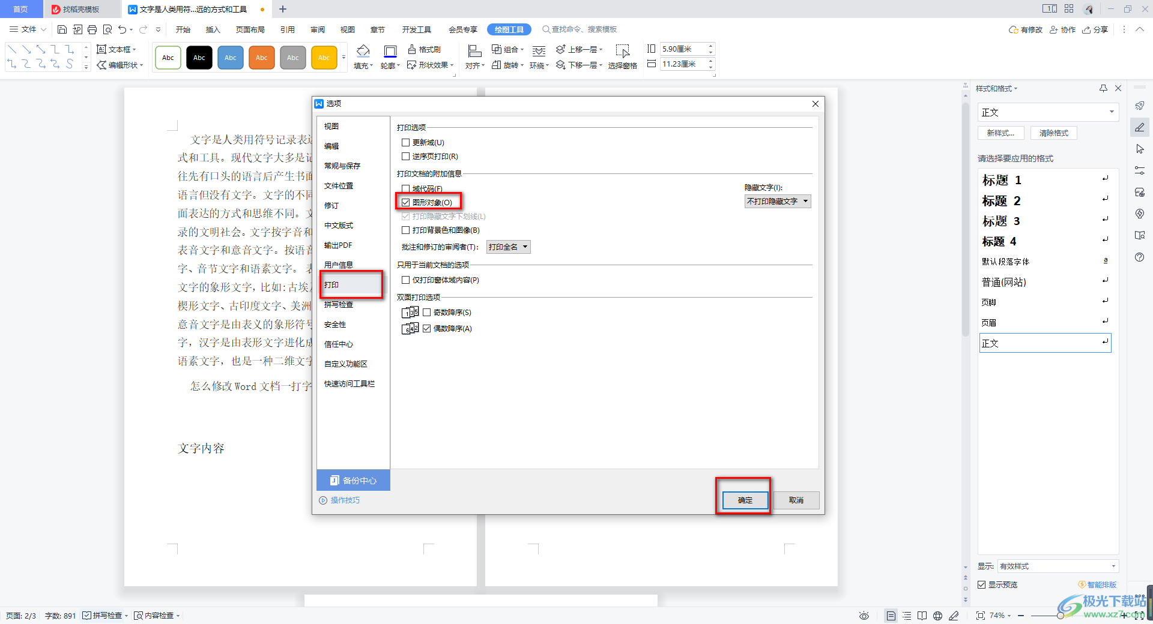Screen dimensions: 1153x624
Task: Select the straight line shape tool
Action: tap(12, 49)
